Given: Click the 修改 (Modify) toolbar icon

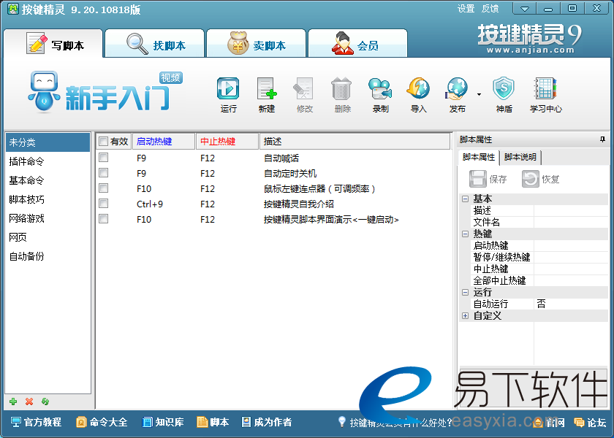Looking at the screenshot, I should coord(304,88).
